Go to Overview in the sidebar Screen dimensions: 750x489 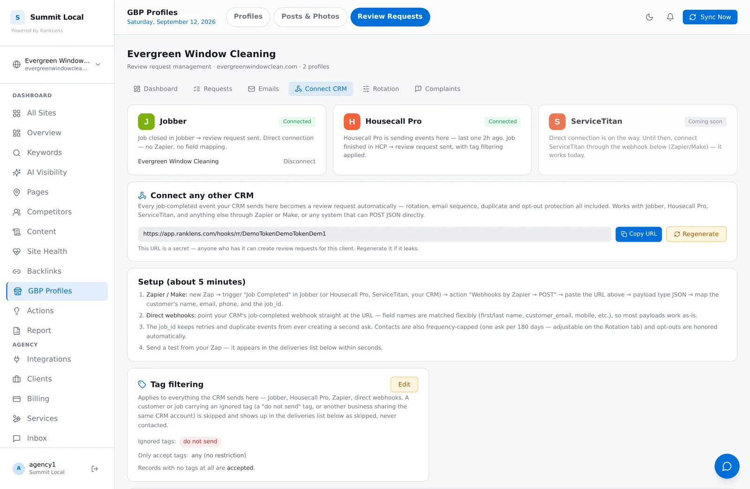(x=57, y=133)
